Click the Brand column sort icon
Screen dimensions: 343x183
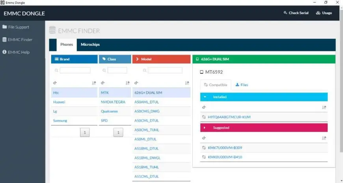click(94, 83)
